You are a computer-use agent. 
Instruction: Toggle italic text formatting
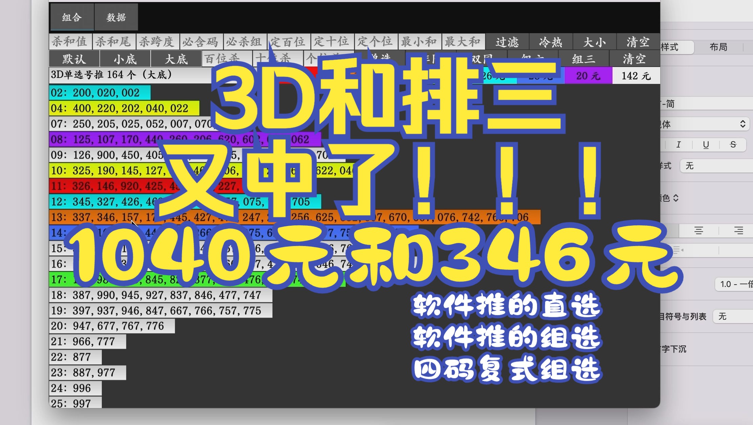click(679, 145)
